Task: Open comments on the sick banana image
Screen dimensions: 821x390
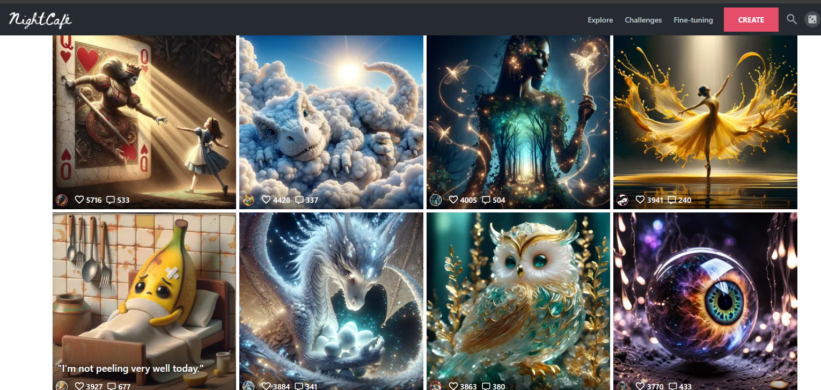Action: [112, 386]
